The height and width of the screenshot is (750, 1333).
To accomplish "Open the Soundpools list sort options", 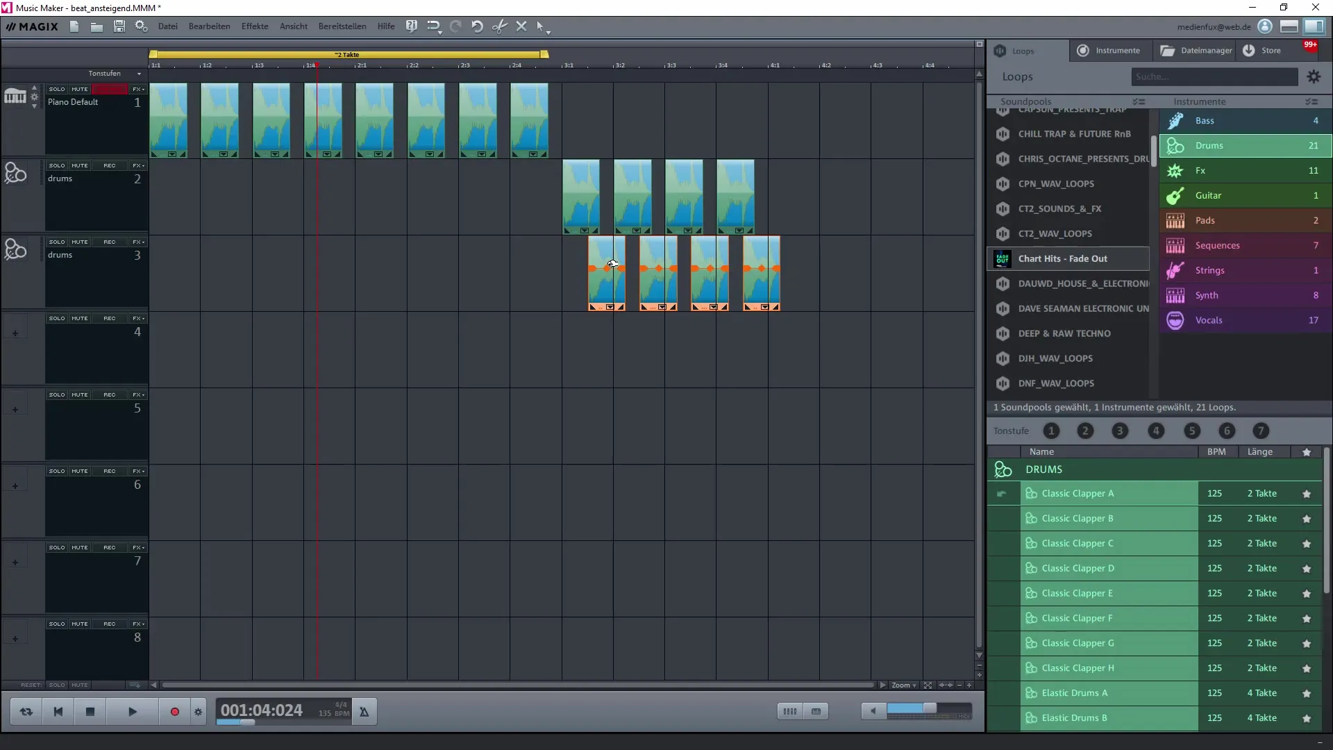I will pyautogui.click(x=1139, y=101).
